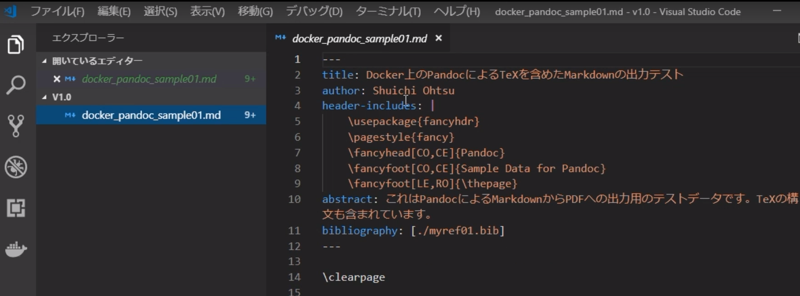Open the 選択(S) menu
Screen dimensions: 800x296
pyautogui.click(x=160, y=11)
